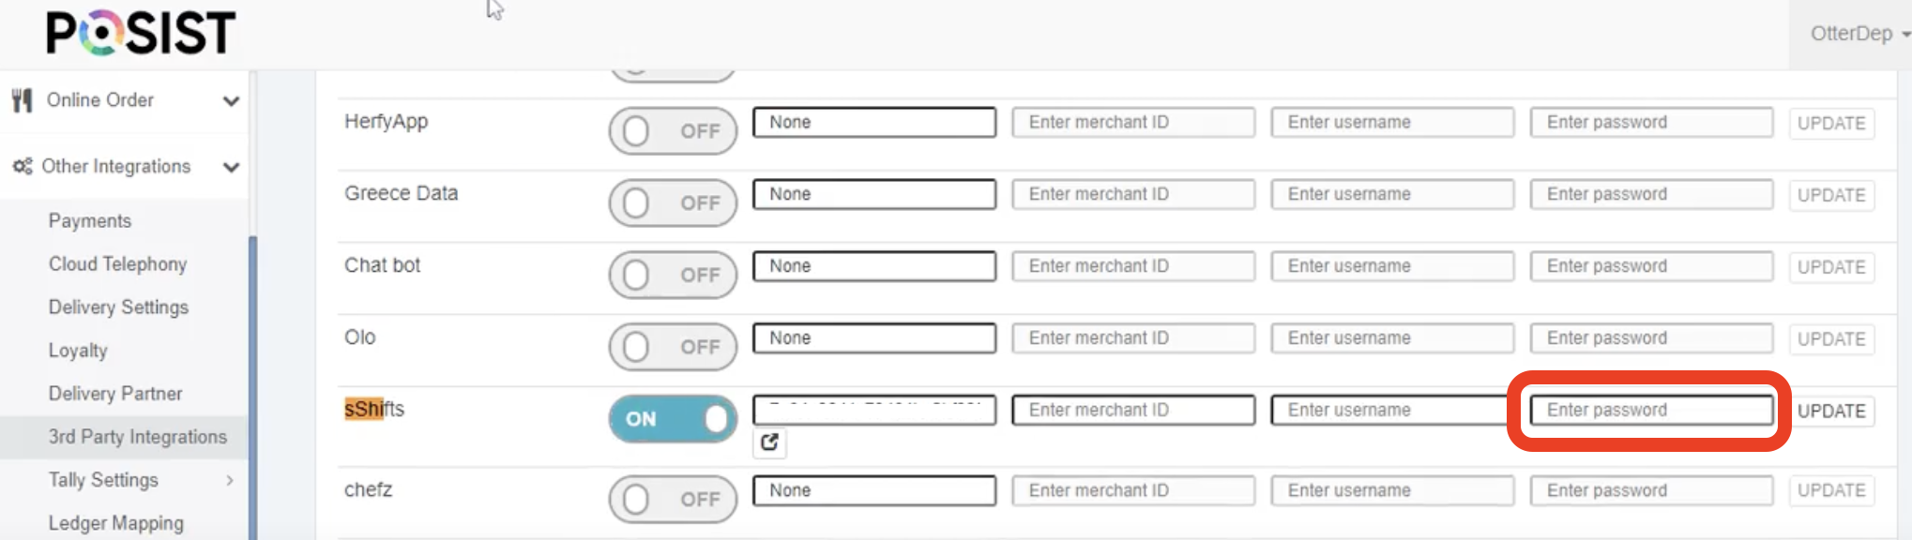This screenshot has height=540, width=1912.
Task: Click the Other Integrations gears icon
Action: click(23, 167)
